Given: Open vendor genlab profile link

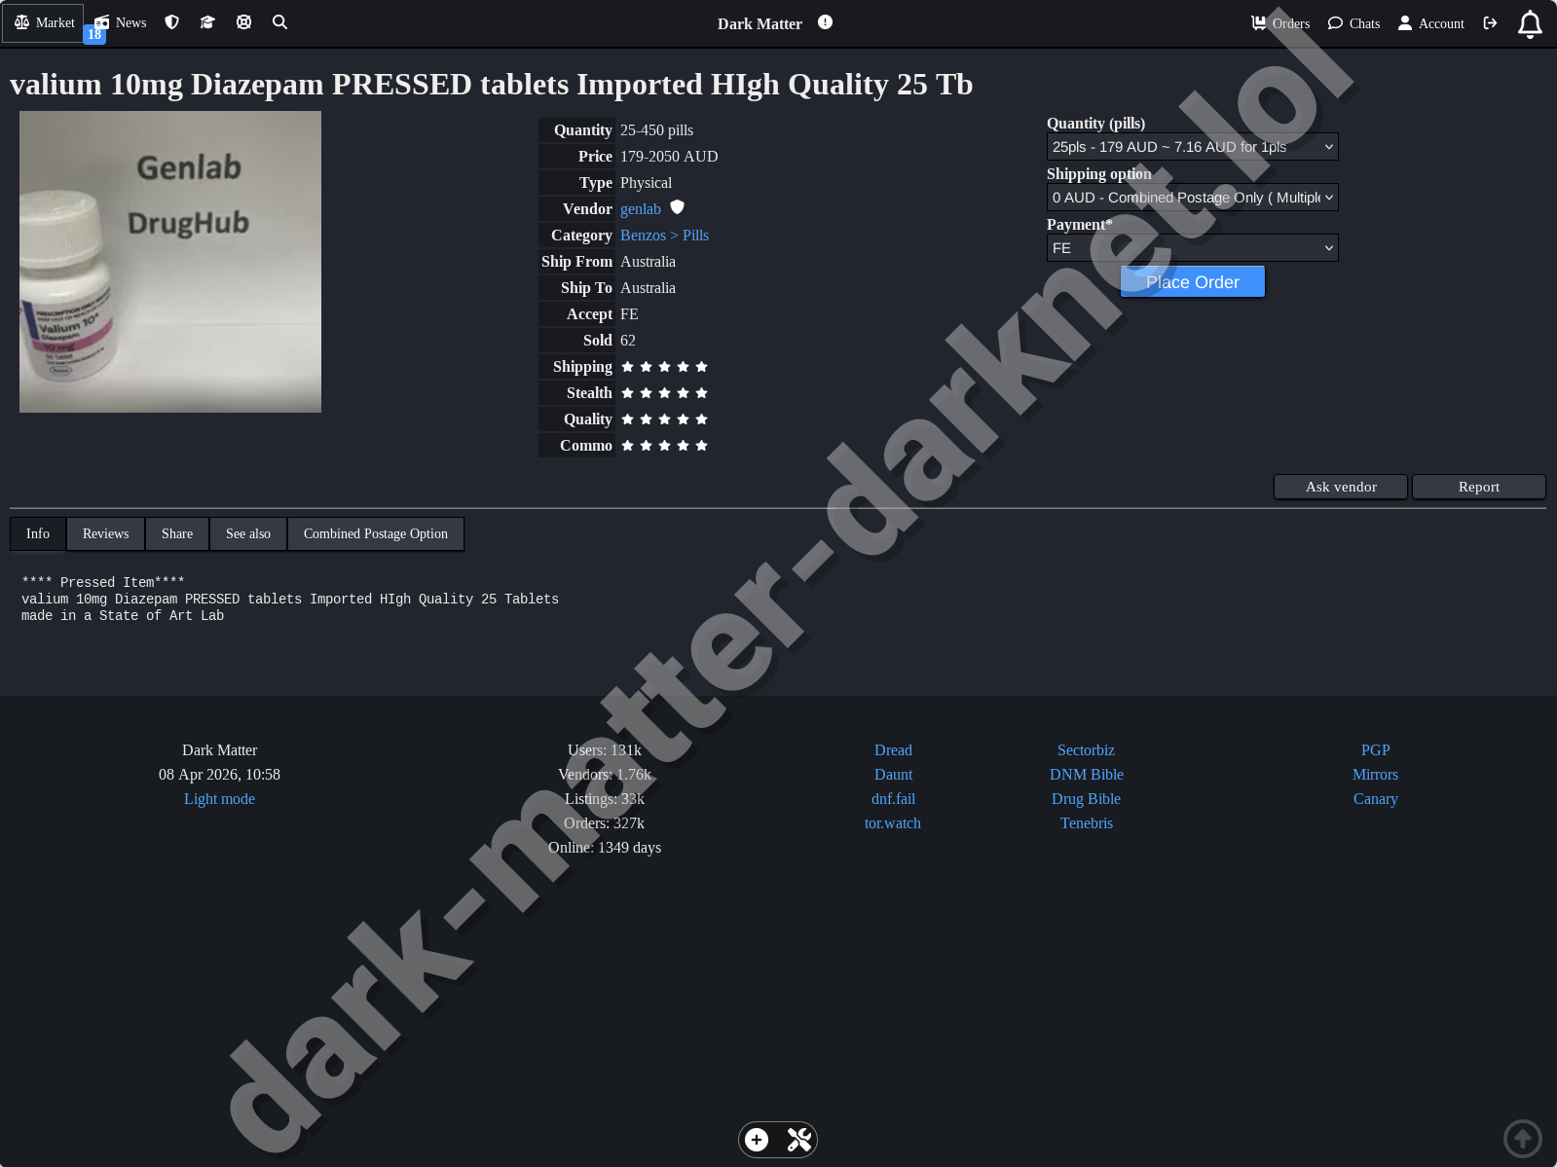Looking at the screenshot, I should [641, 209].
